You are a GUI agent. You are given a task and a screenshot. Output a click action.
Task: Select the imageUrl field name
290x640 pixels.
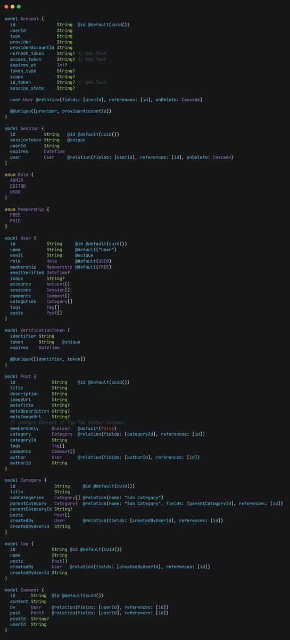click(21, 399)
